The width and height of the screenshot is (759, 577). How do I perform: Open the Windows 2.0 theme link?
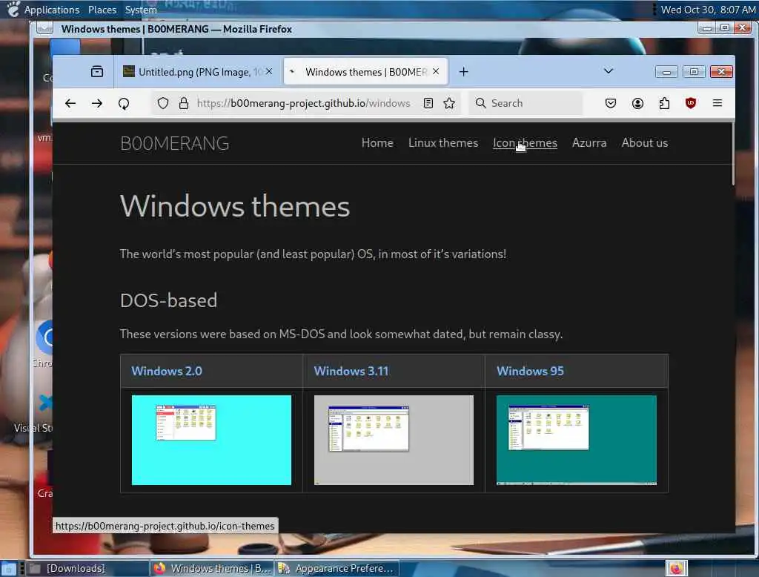167,371
